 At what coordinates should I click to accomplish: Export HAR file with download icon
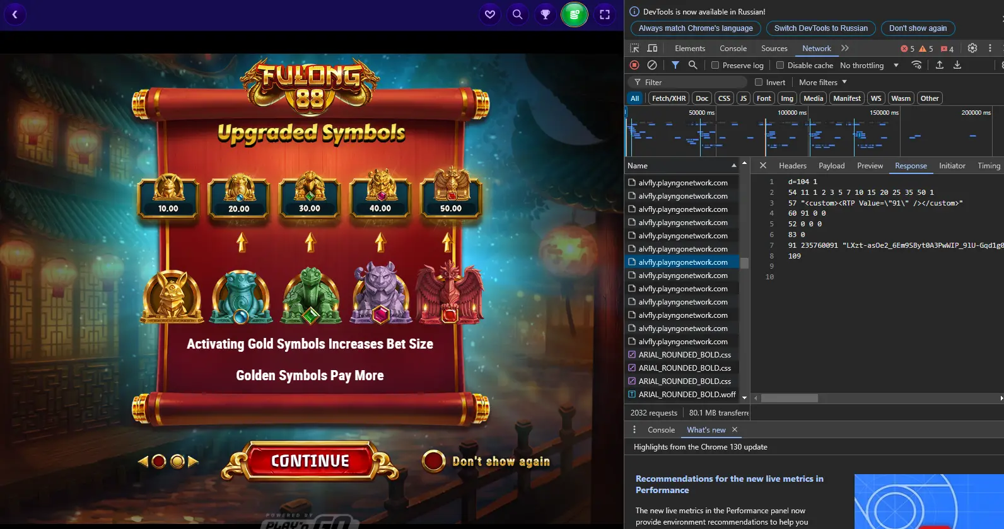(957, 65)
